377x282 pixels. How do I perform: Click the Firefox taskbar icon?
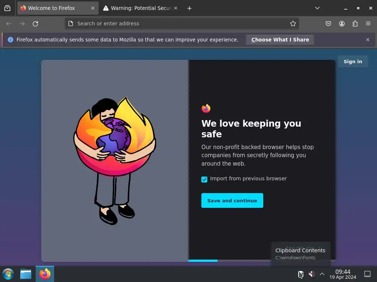pyautogui.click(x=45, y=274)
